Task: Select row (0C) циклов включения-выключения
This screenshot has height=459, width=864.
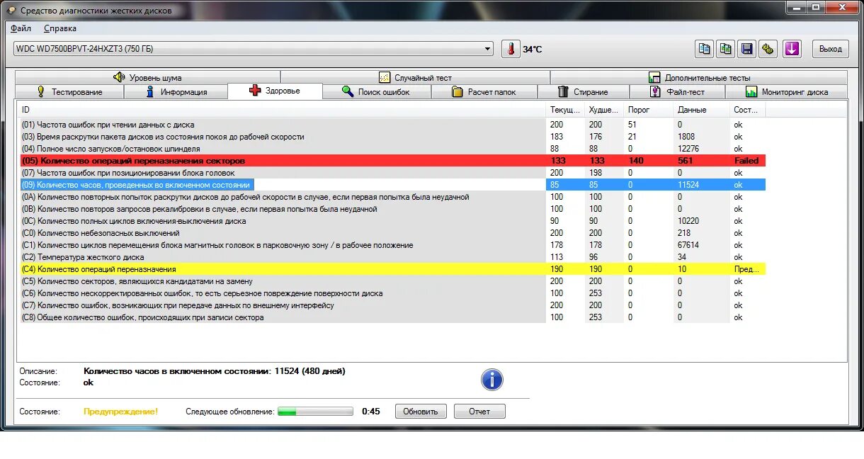Action: pos(392,221)
